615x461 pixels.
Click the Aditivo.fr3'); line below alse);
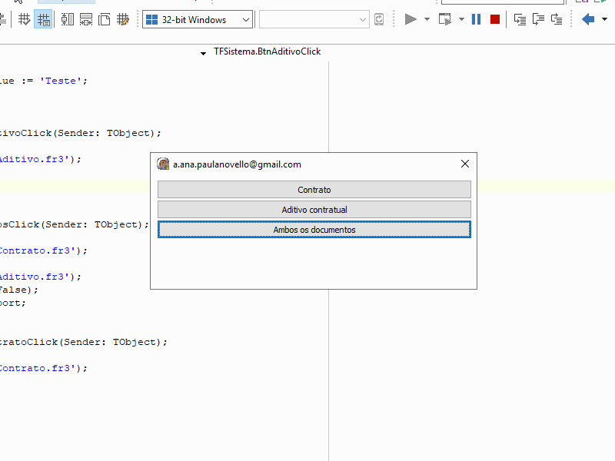pyautogui.click(x=41, y=277)
